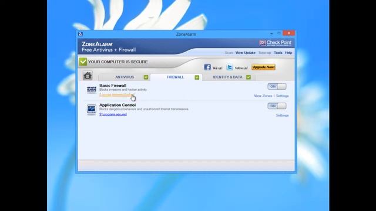The height and width of the screenshot is (211, 376).
Task: Click the 'Basic Firewall' heading
Action: coord(113,86)
